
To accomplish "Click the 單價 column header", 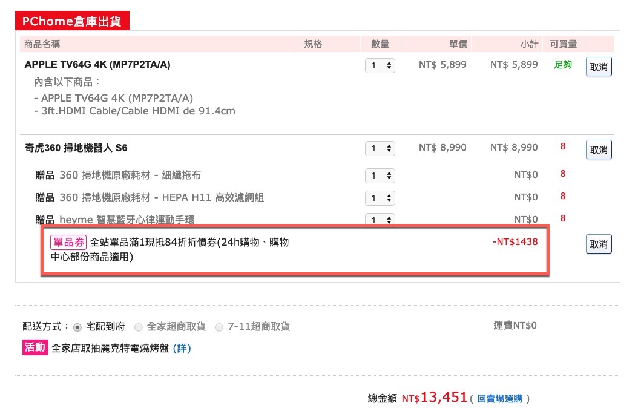I will tap(458, 44).
